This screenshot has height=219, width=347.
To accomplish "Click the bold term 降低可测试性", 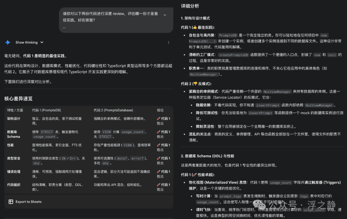I will [x=207, y=113].
